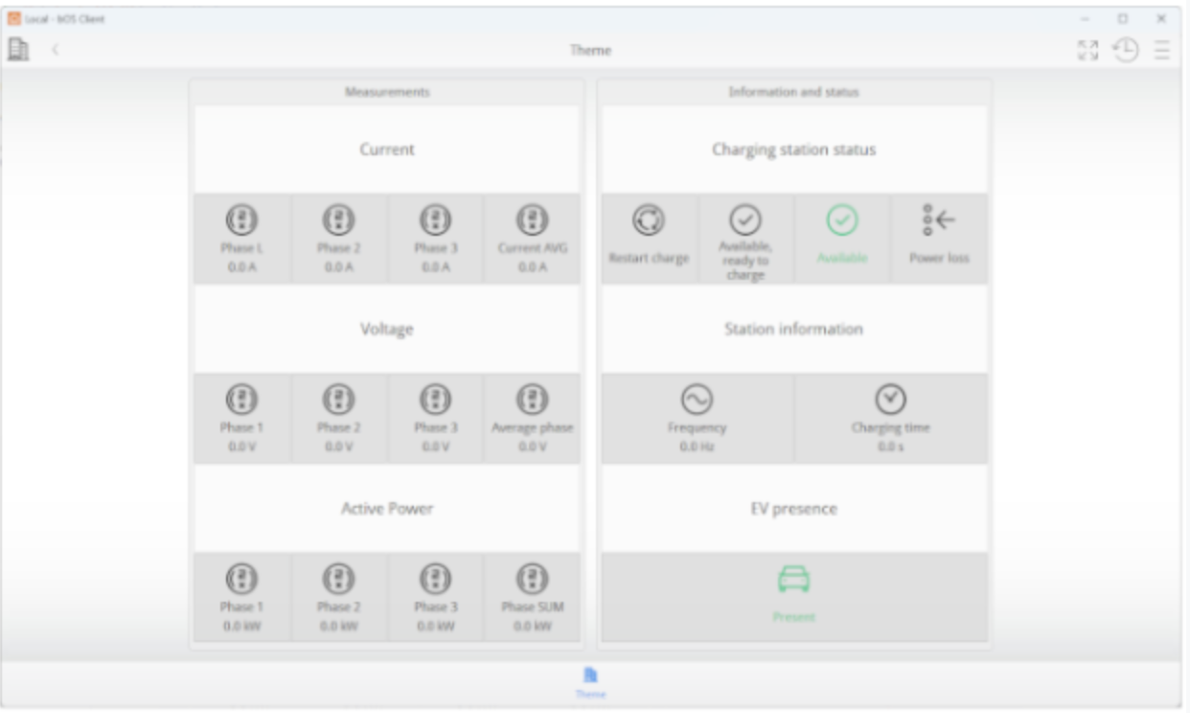Select the Voltage Phase 1 tile

pos(241,418)
